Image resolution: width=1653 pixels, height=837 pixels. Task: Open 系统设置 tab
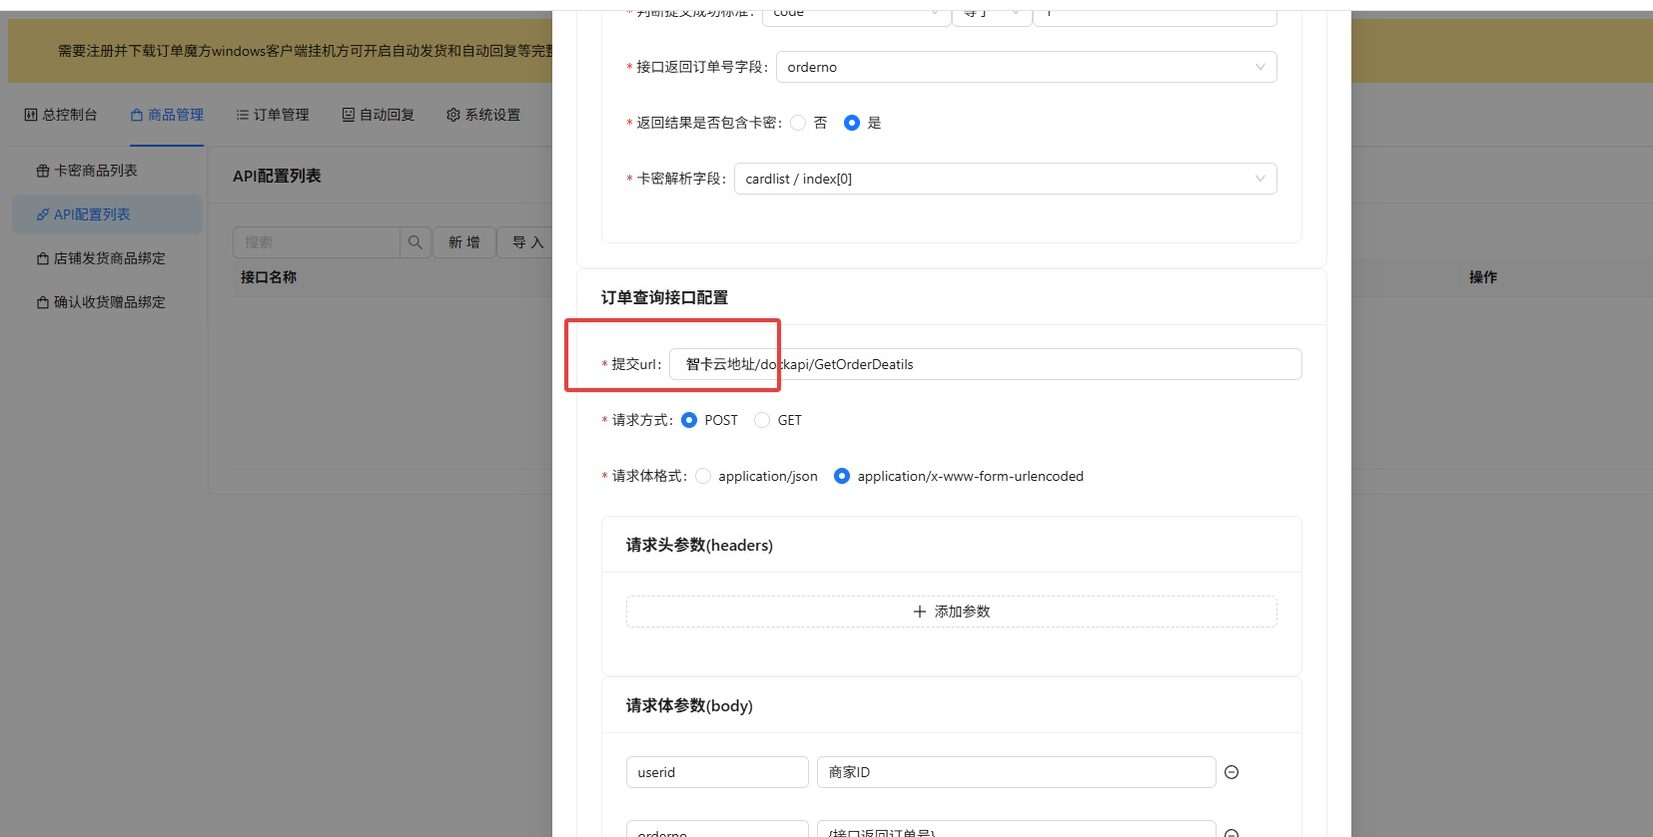coord(483,115)
